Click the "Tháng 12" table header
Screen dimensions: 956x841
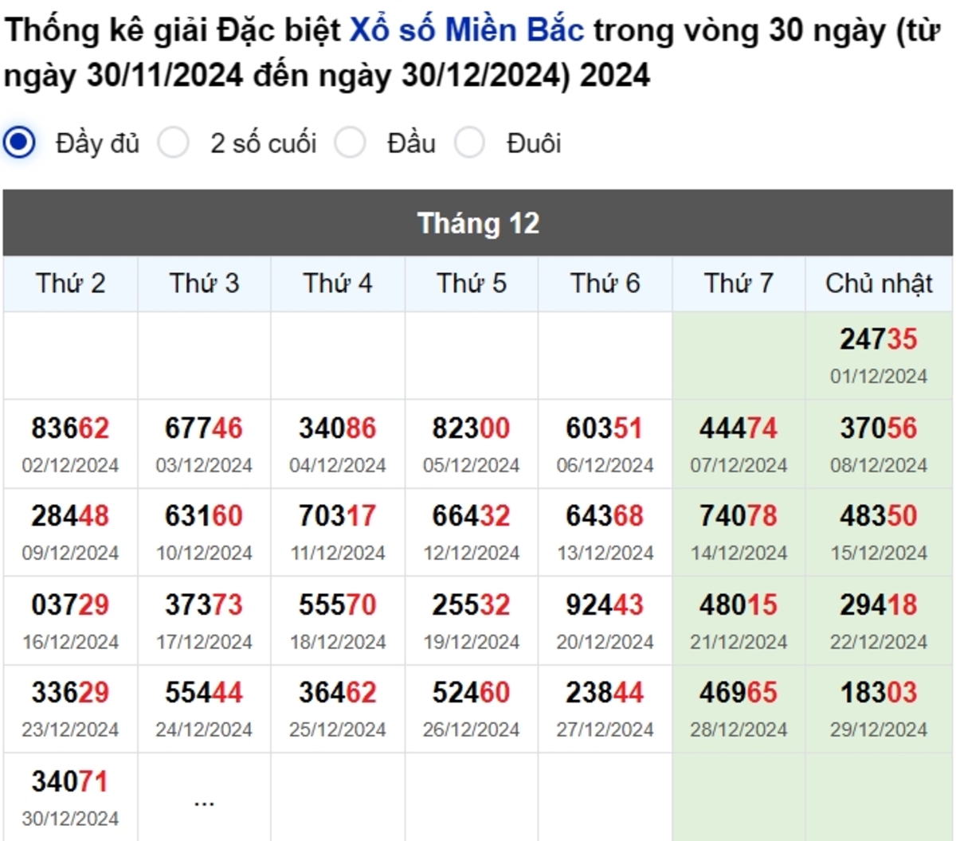(x=478, y=223)
